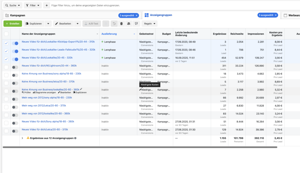This screenshot has height=173, width=300.
Task: Disable the Lookalike-Klicktipp-Export1% ad set toggle
Action: point(15,43)
